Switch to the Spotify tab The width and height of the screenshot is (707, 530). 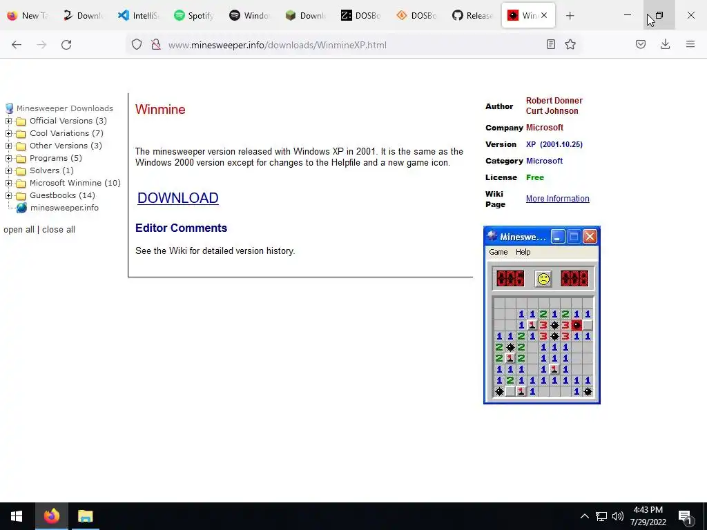[x=194, y=15]
